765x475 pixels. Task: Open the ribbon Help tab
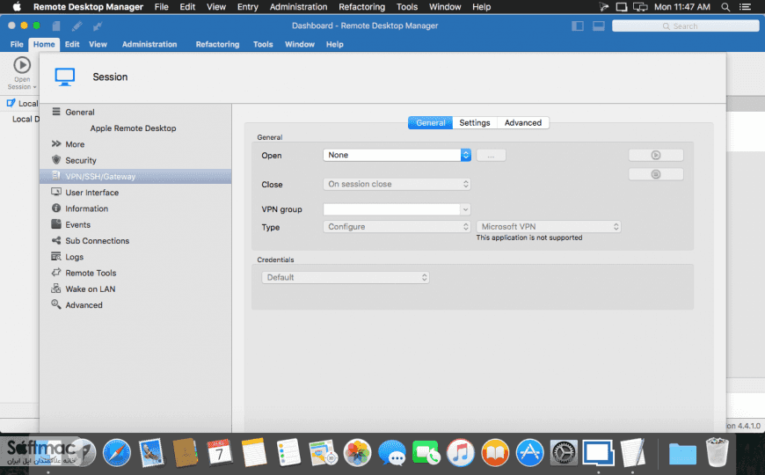click(335, 45)
